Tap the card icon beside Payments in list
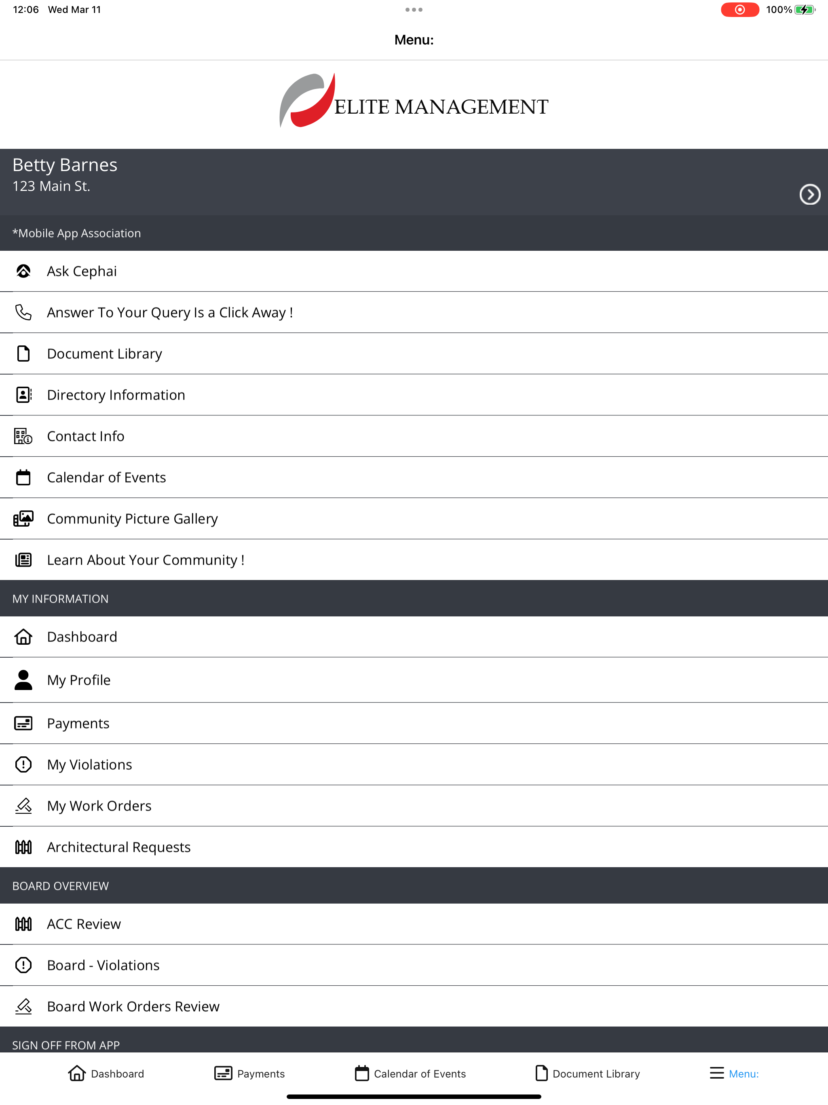The image size is (828, 1105). click(23, 723)
